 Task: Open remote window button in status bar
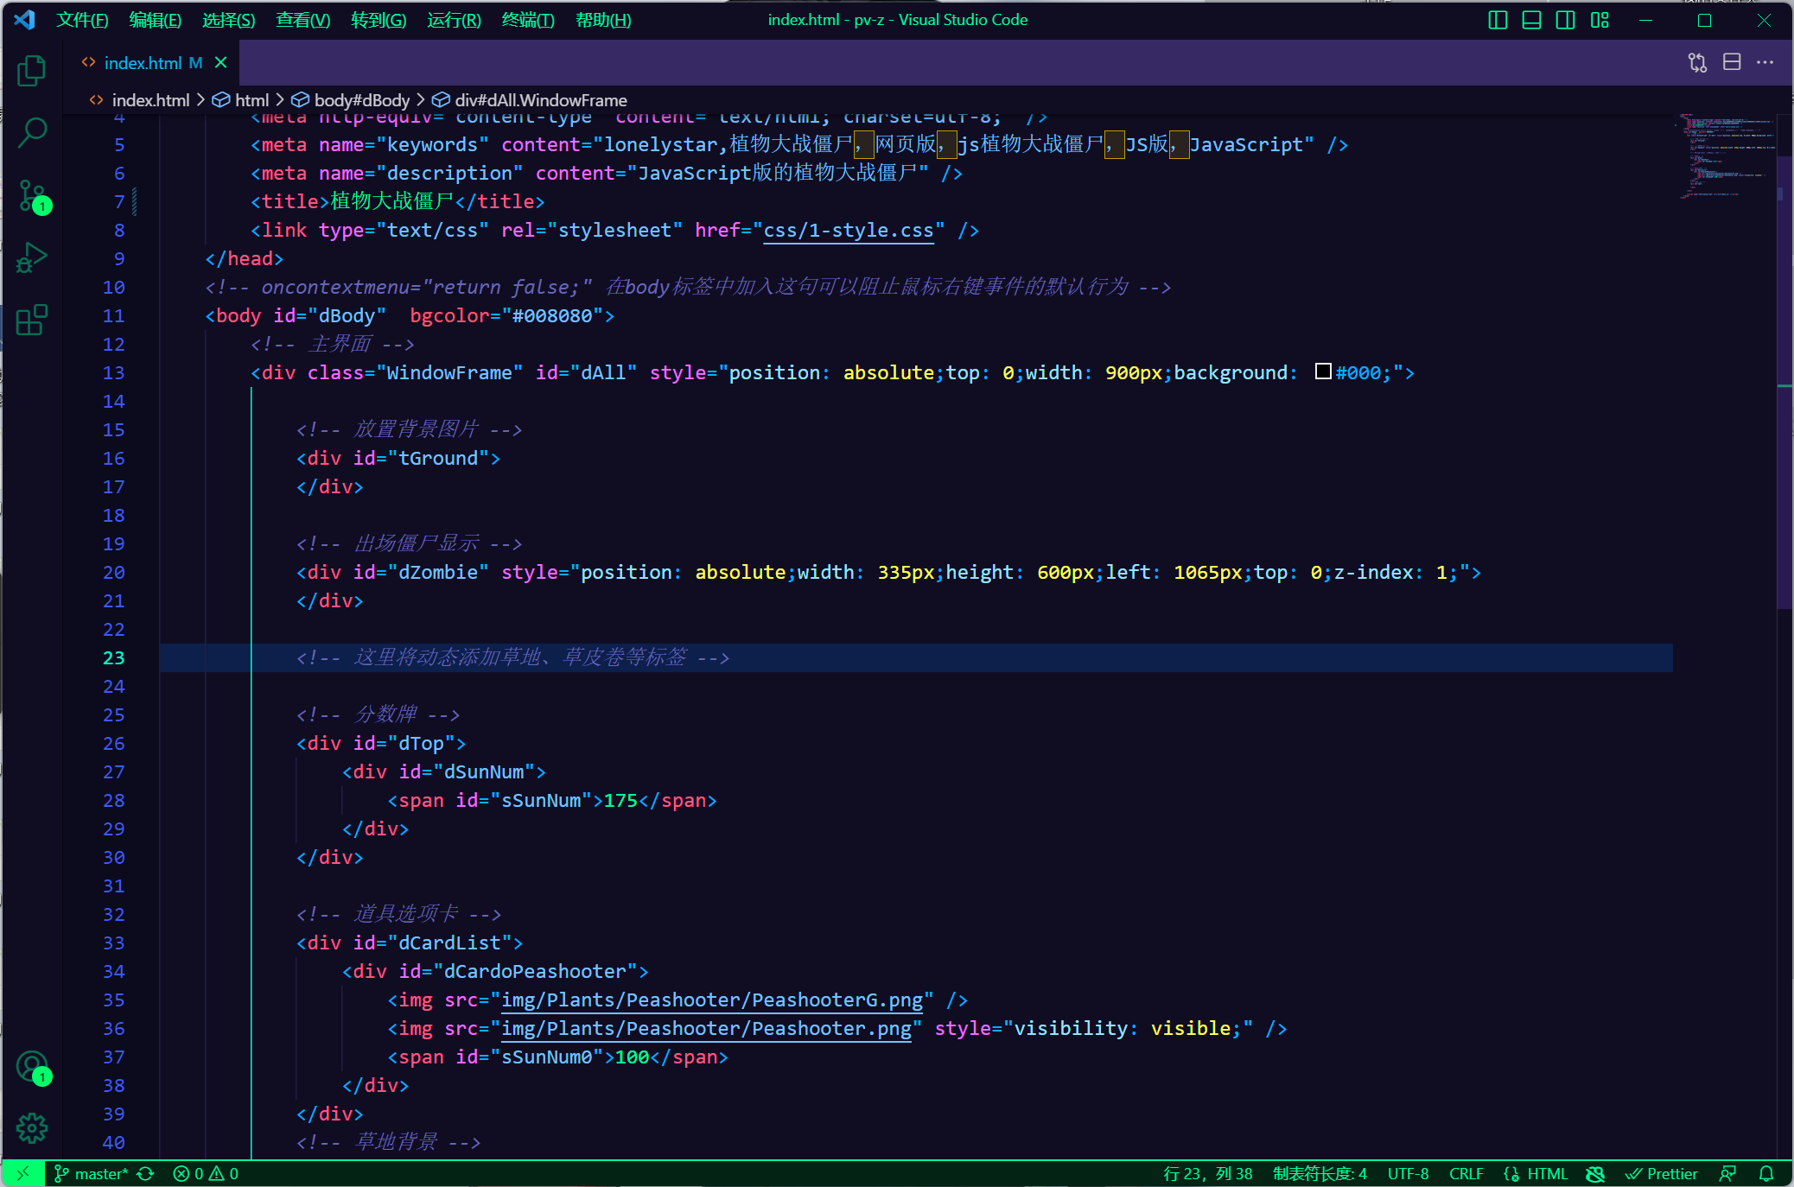click(x=23, y=1173)
